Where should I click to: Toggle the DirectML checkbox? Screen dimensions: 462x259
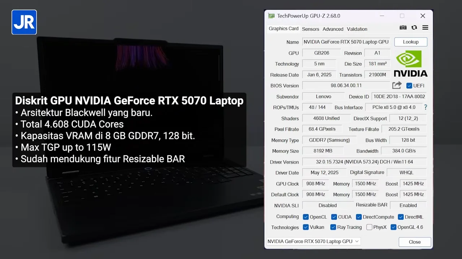[401, 217]
